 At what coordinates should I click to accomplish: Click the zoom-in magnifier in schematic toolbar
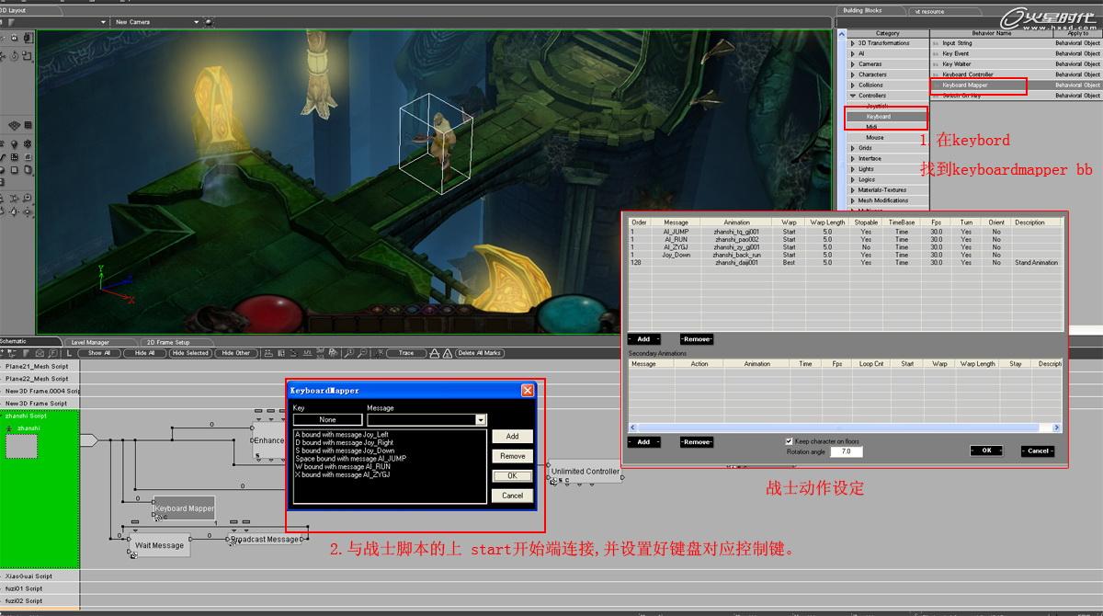350,353
